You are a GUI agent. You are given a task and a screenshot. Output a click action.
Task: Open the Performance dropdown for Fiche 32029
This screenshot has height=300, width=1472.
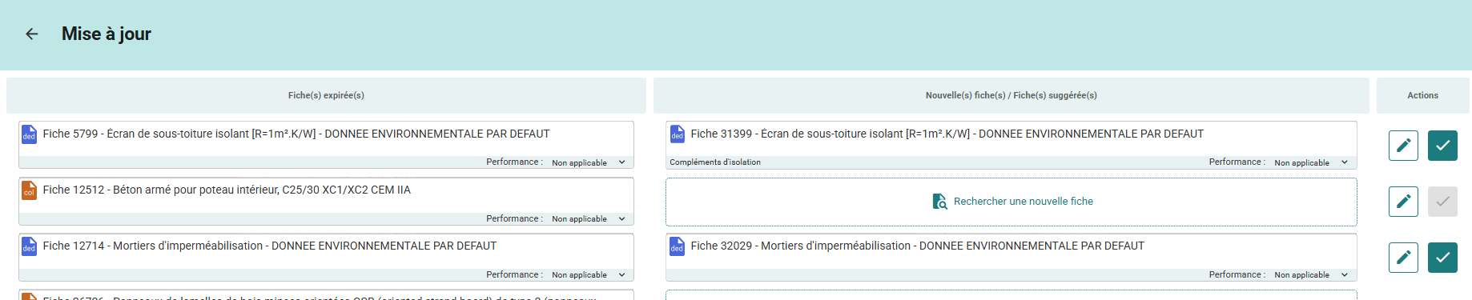click(1312, 274)
